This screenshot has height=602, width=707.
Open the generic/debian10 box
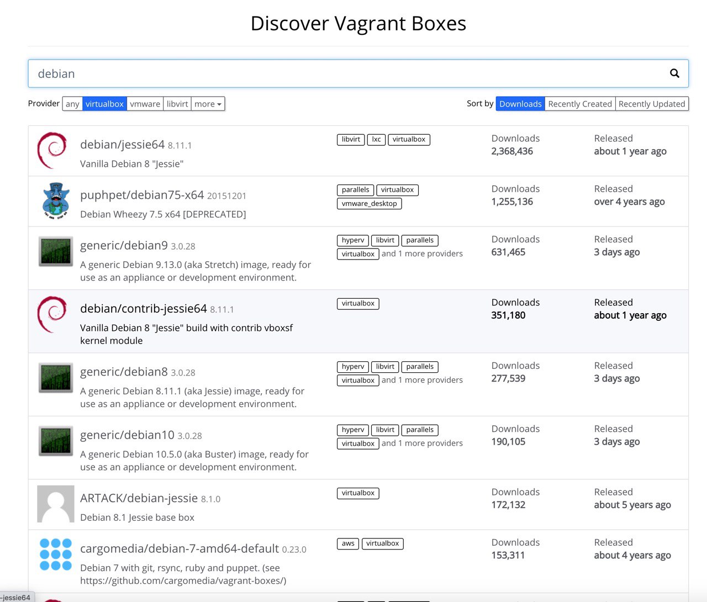point(127,435)
